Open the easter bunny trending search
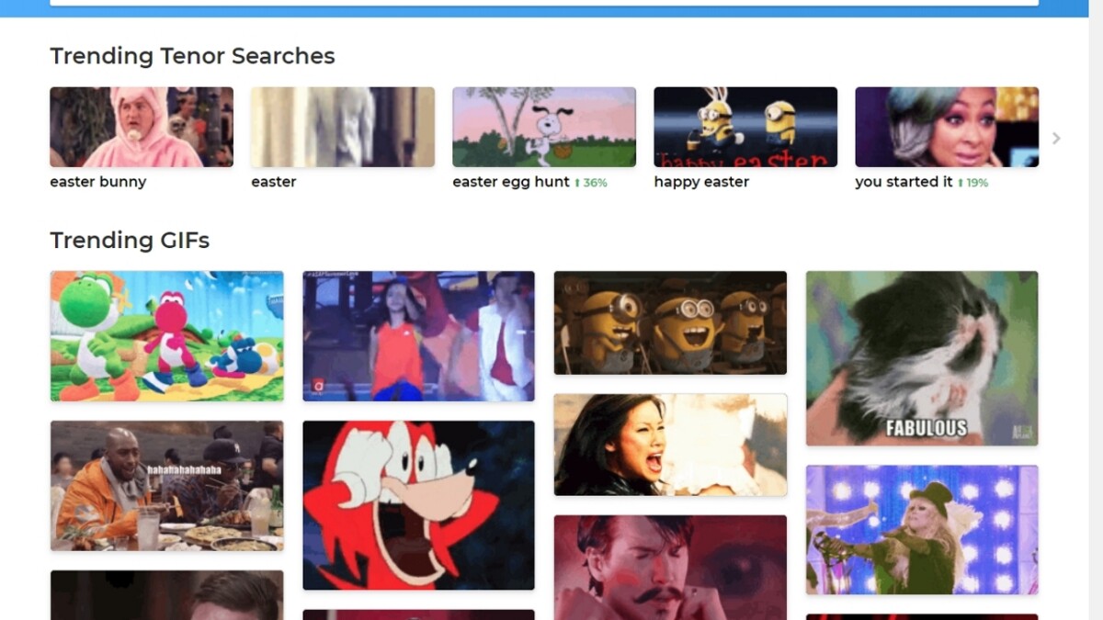1103x620 pixels. tap(142, 127)
